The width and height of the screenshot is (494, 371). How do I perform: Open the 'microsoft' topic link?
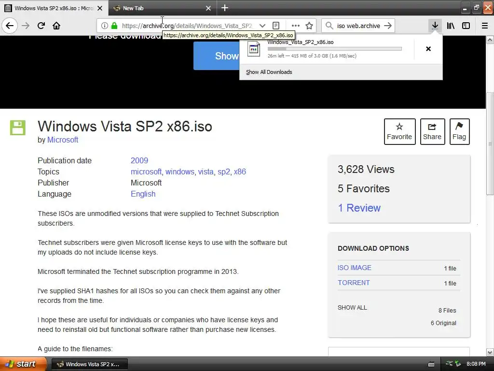click(x=146, y=171)
